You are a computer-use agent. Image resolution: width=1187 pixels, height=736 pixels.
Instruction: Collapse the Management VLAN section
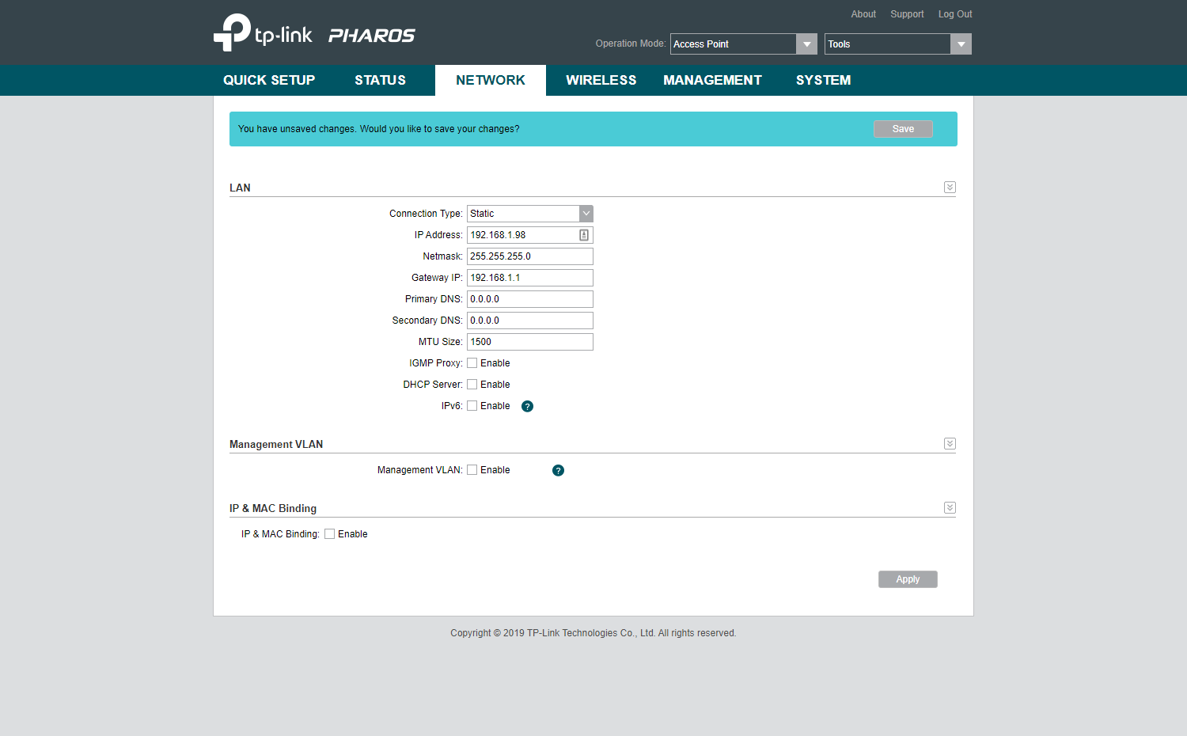pos(950,444)
